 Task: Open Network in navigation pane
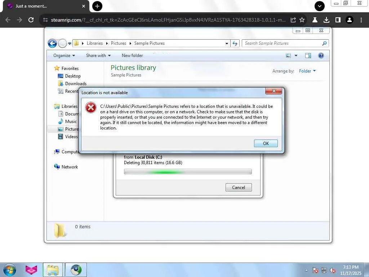click(x=70, y=167)
